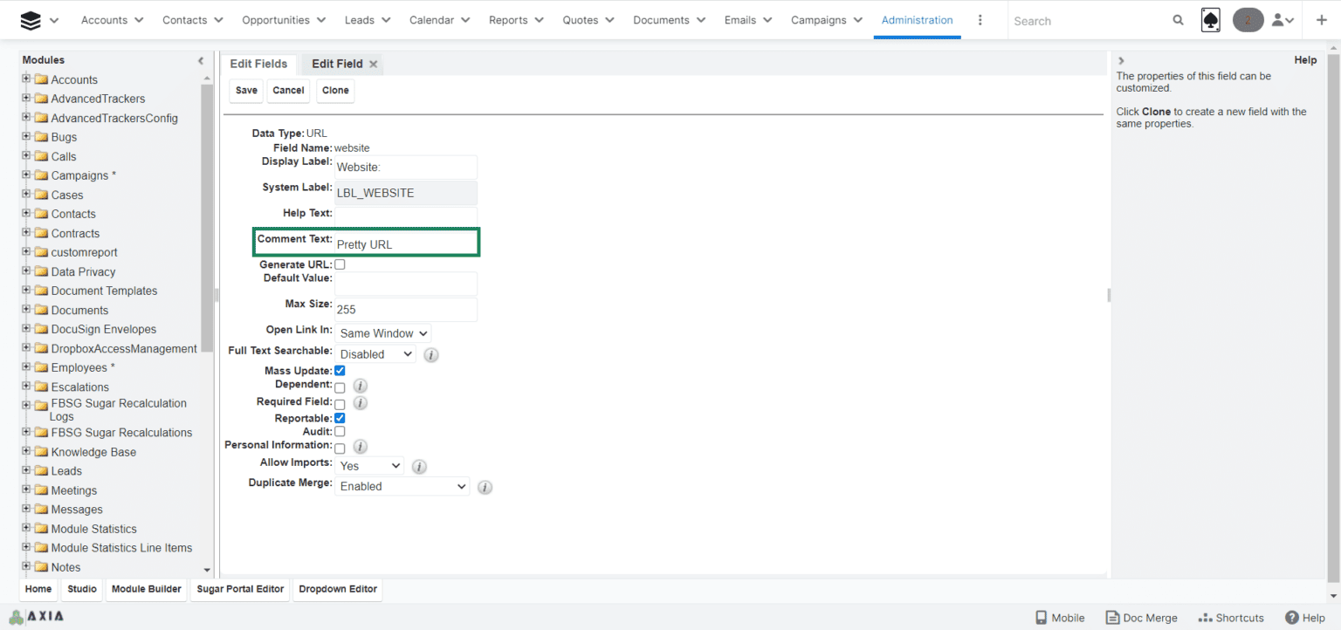1341x630 pixels.
Task: Click the Max Size input field
Action: pos(405,310)
